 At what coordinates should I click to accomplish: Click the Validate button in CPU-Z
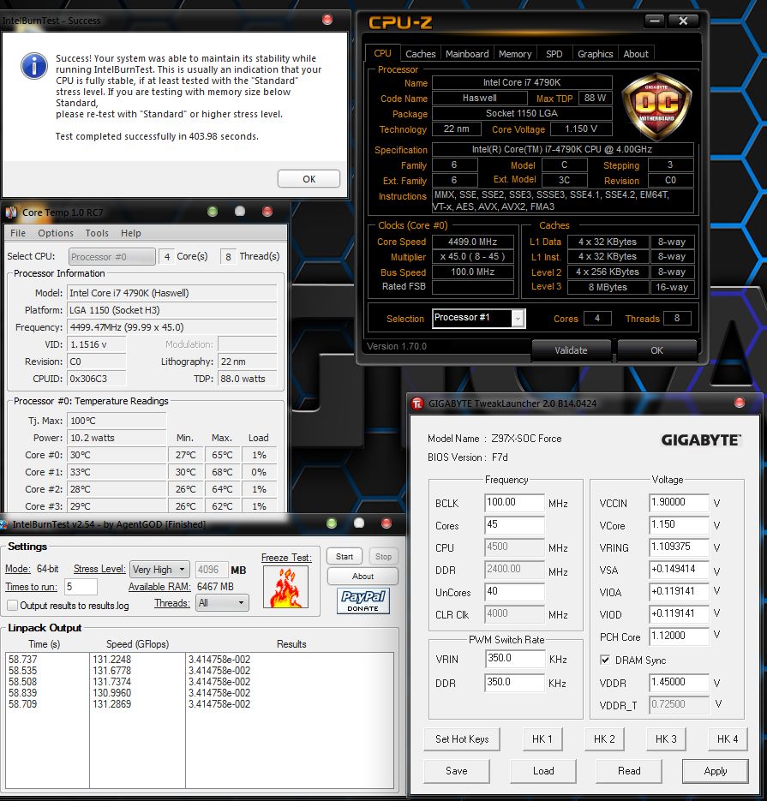pos(572,350)
